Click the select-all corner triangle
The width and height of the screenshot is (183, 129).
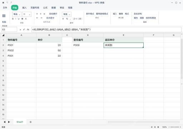pos(3,35)
